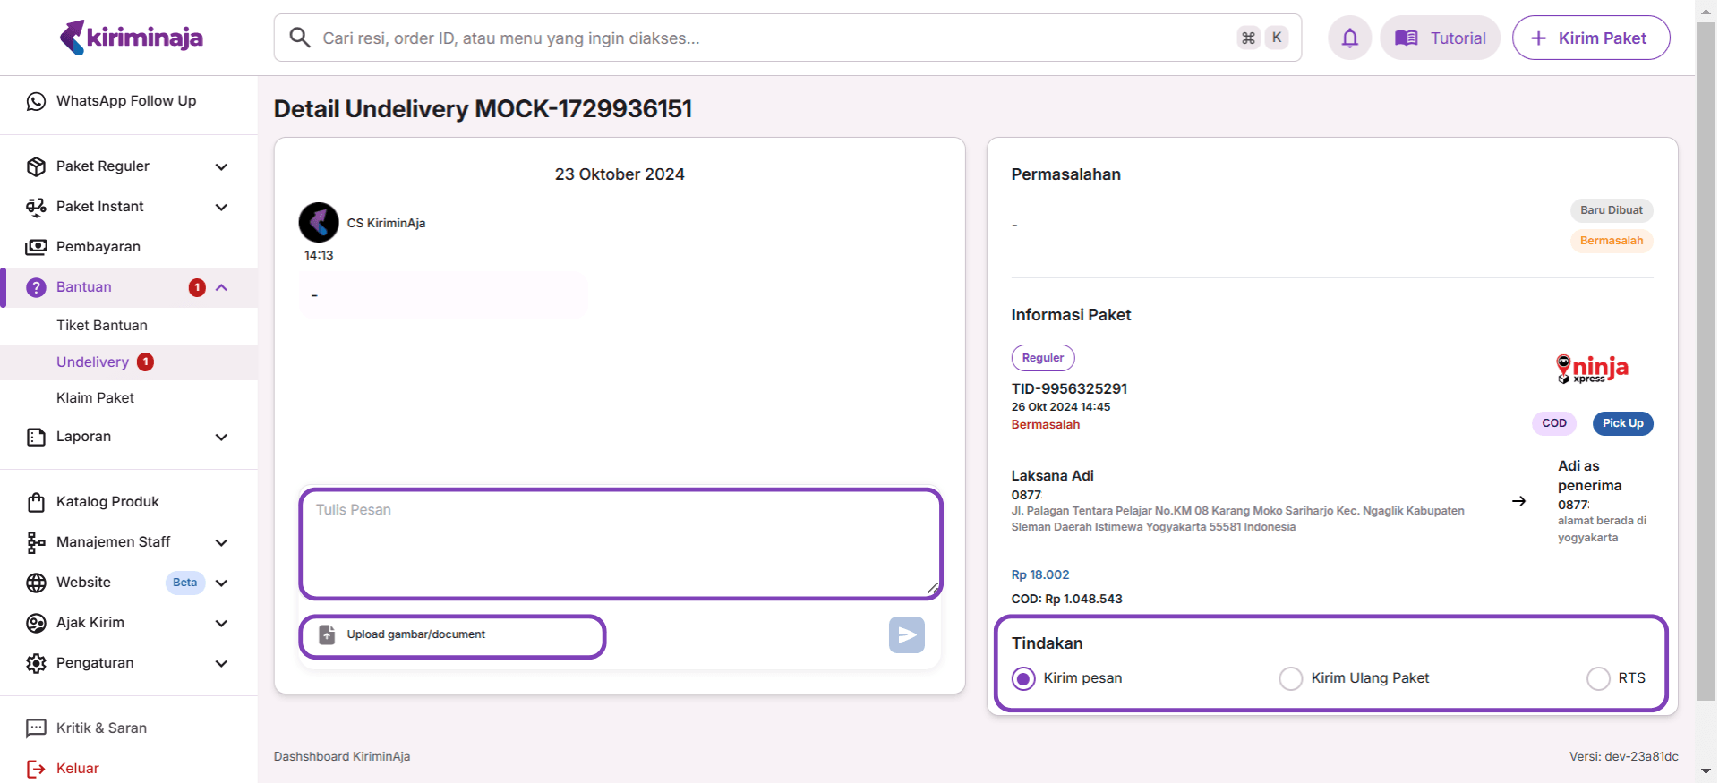Viewport: 1719px width, 783px height.
Task: Focus the Tulis Pesan message box
Action: click(x=620, y=543)
